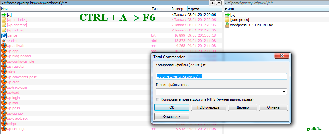
Task: Sort left panel by Имя column
Action: point(75,9)
